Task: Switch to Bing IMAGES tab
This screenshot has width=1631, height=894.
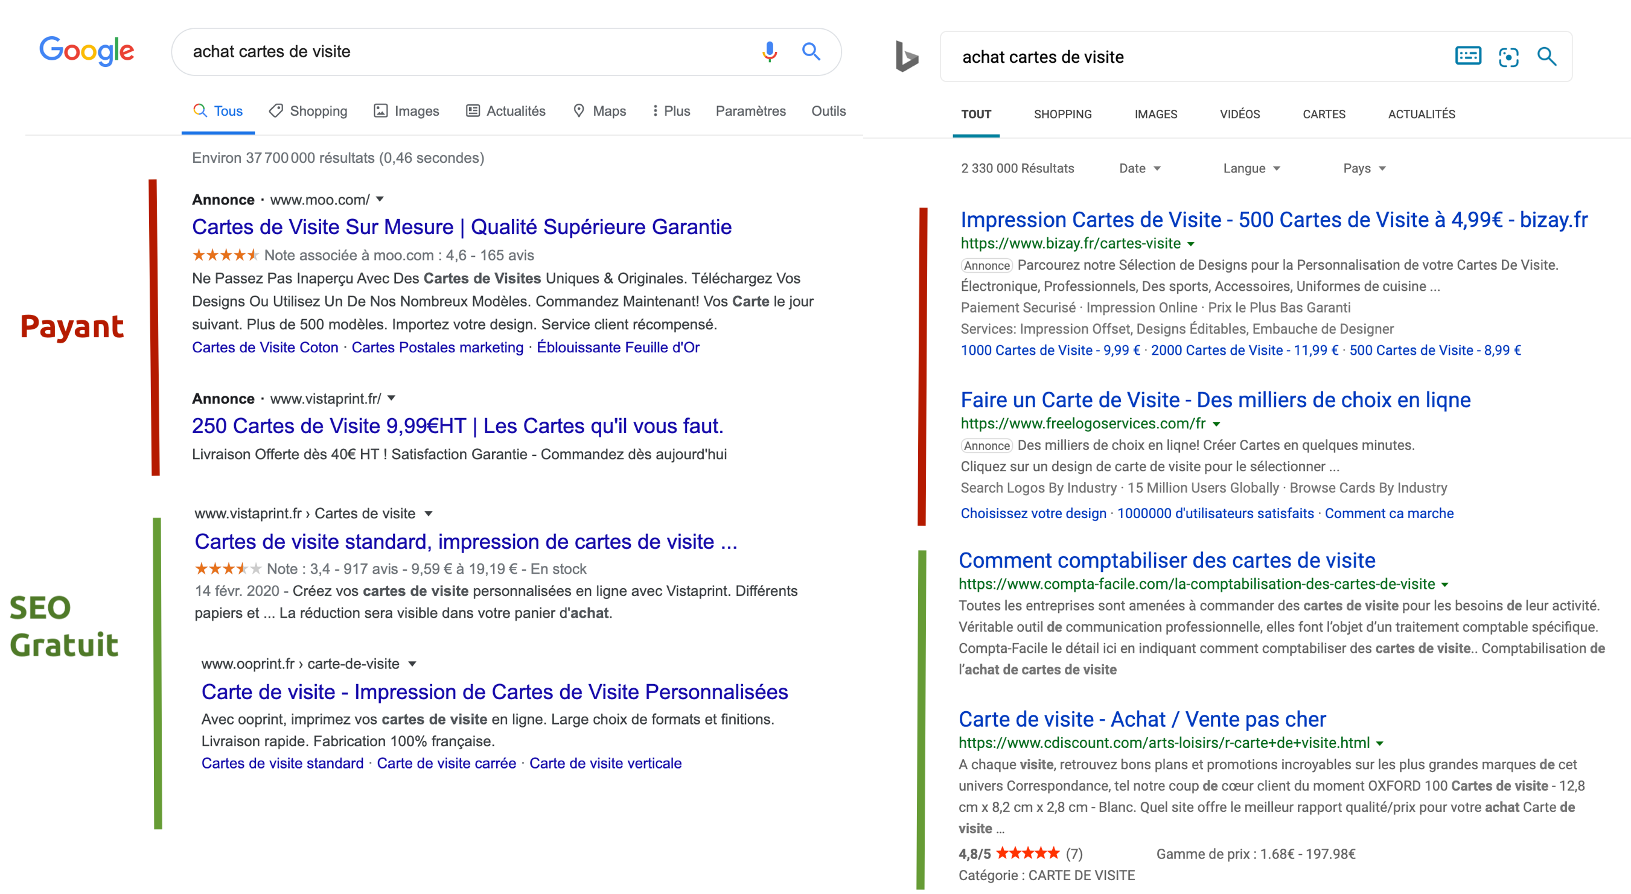Action: coord(1155,114)
